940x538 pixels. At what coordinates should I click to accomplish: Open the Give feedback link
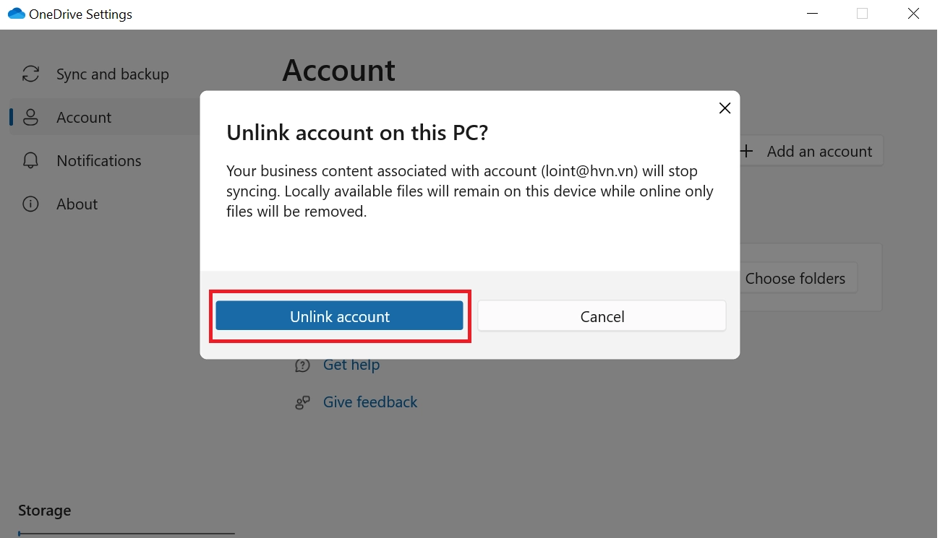369,402
